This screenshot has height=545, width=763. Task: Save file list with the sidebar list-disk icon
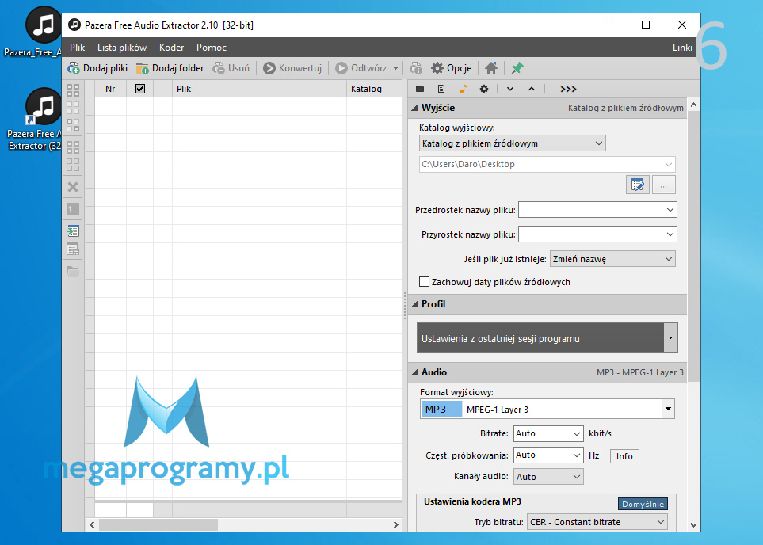73,250
